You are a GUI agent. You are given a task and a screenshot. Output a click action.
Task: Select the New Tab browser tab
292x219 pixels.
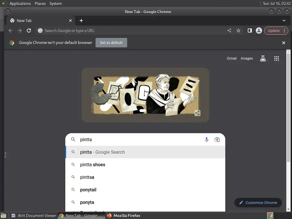[x=40, y=21]
